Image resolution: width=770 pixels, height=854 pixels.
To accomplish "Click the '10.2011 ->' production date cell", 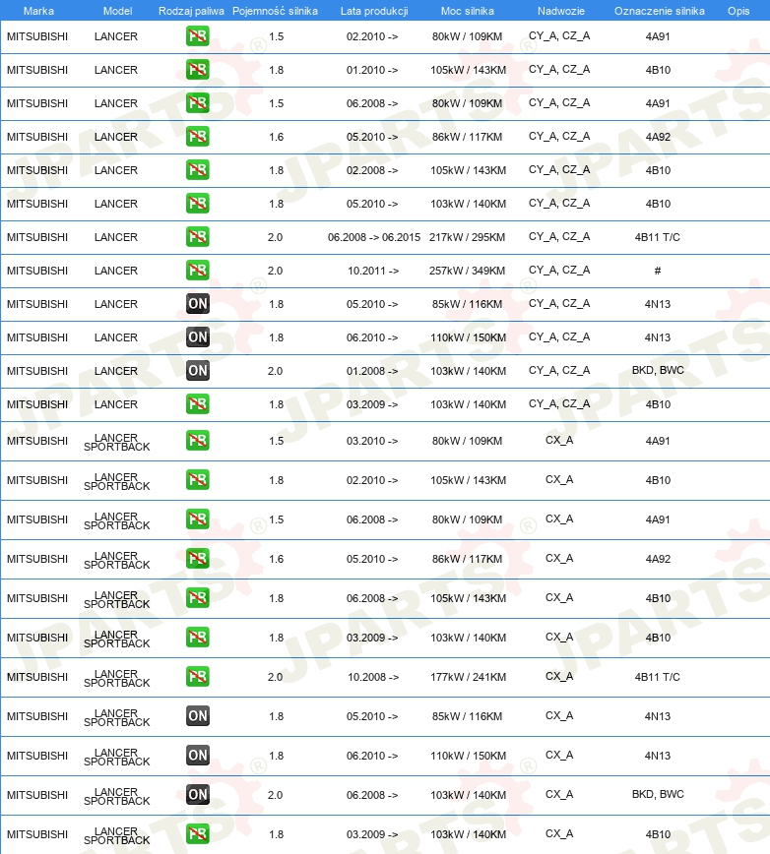I will tap(373, 271).
